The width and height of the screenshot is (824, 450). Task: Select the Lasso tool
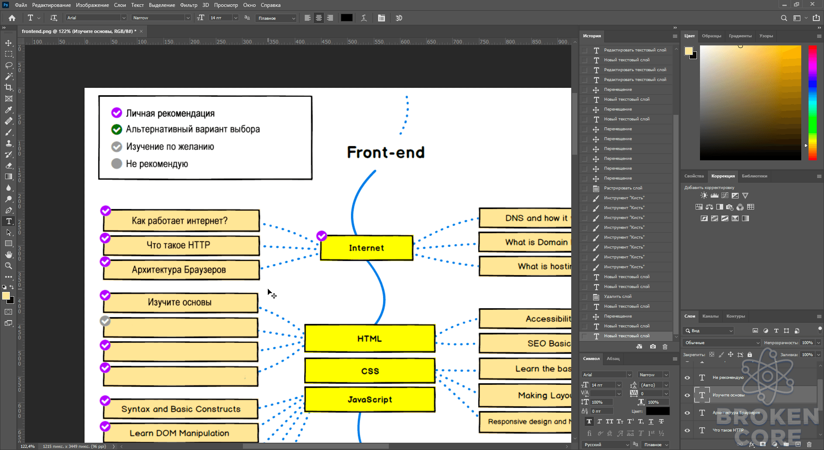tap(9, 66)
